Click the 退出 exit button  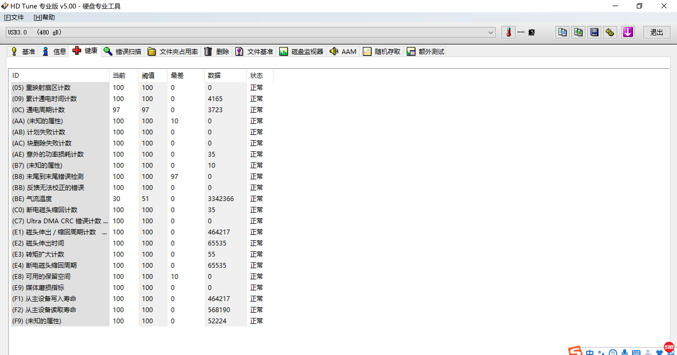coord(656,32)
